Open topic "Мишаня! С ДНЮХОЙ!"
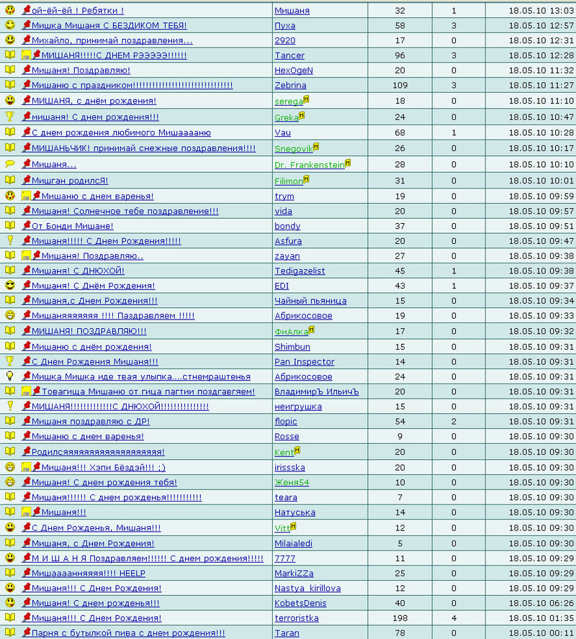The height and width of the screenshot is (639, 576). pos(78,271)
